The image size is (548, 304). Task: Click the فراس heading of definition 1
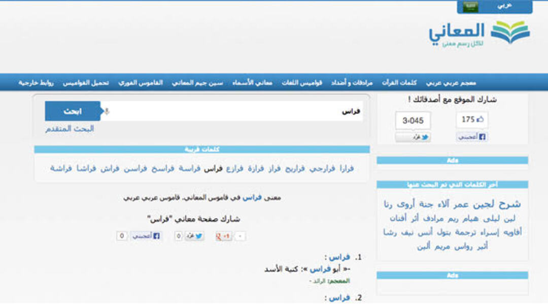(339, 257)
